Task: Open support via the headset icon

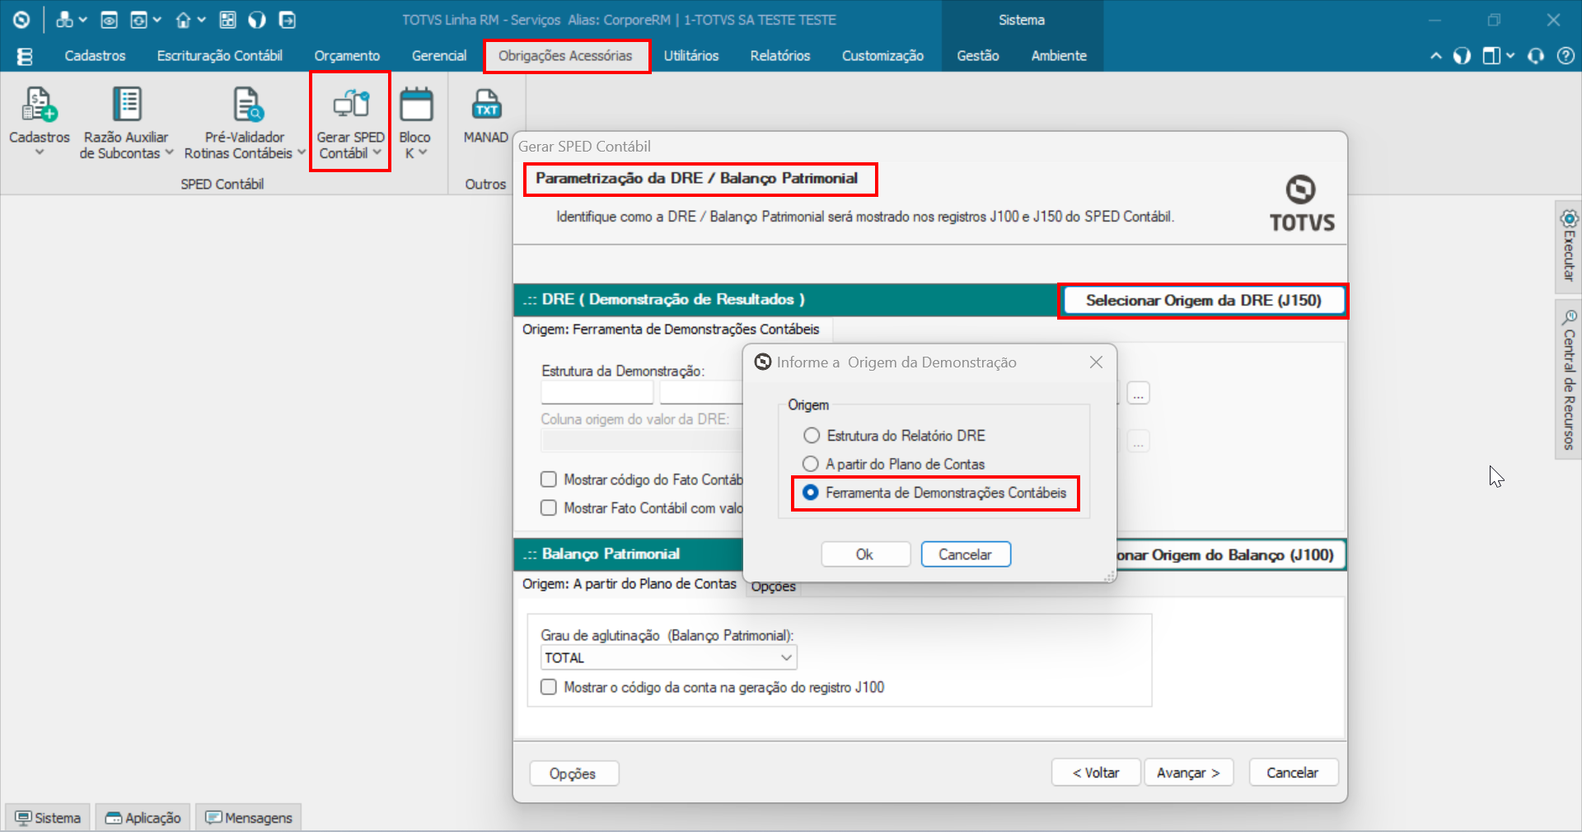Action: [x=1536, y=56]
